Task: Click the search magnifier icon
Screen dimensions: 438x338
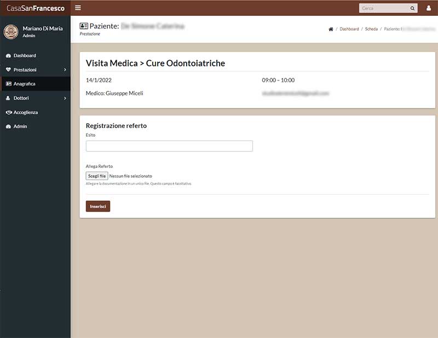Action: [412, 8]
